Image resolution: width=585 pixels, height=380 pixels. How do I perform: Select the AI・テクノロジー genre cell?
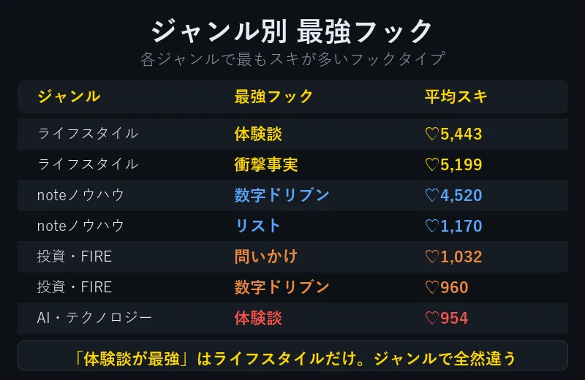pos(94,318)
